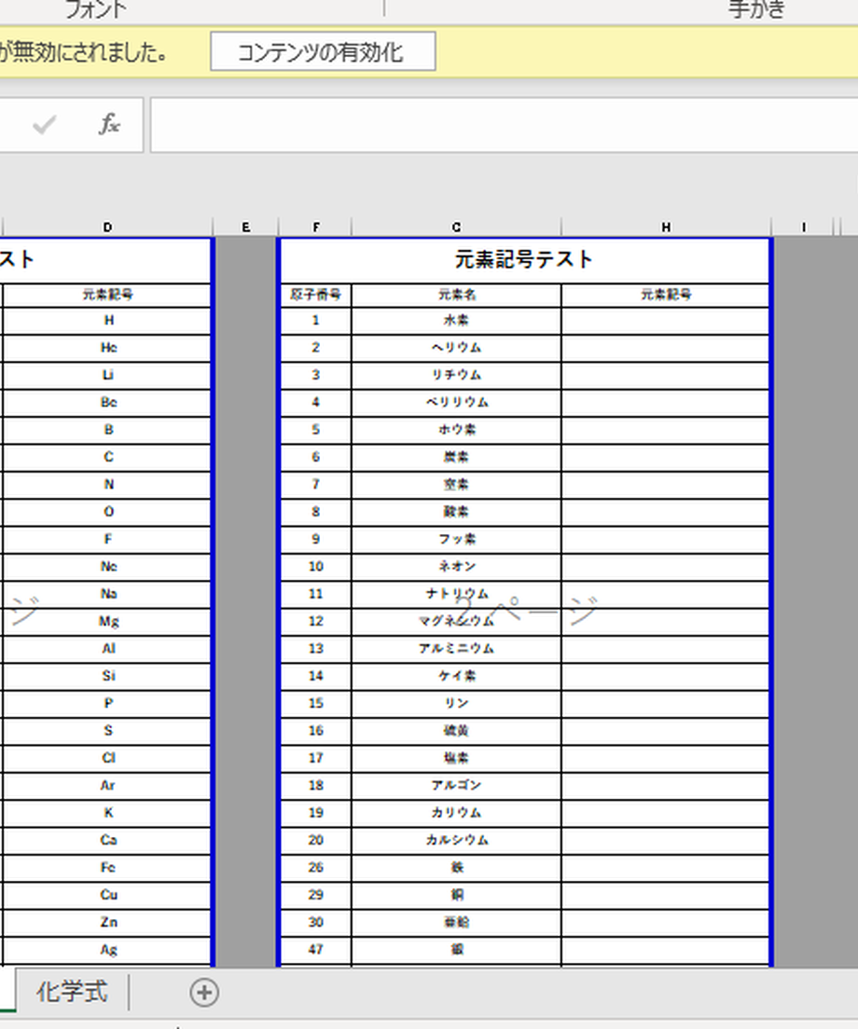The image size is (858, 1029).
Task: Click the empty 元素記号 answer cell beside 水素
Action: pyautogui.click(x=665, y=321)
